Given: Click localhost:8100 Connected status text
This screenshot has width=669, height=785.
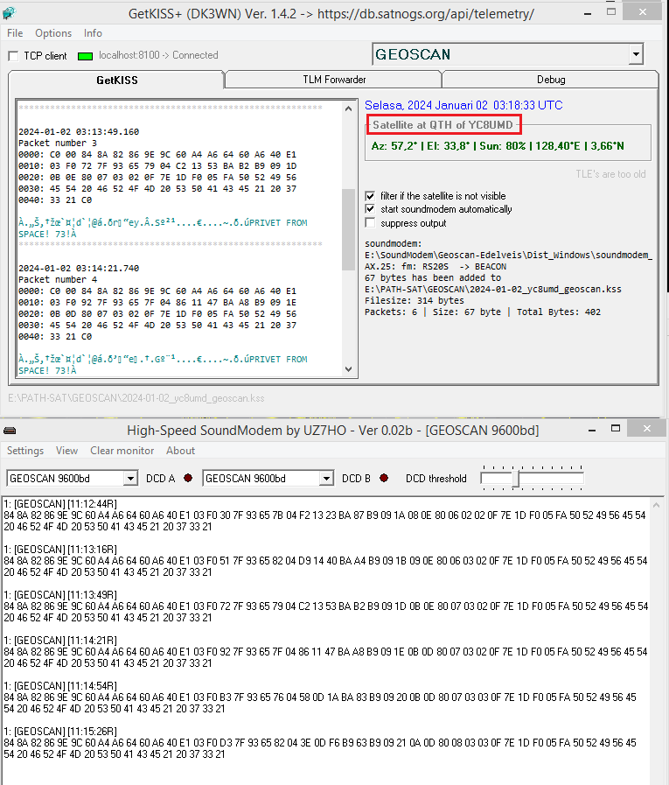Looking at the screenshot, I should (158, 55).
